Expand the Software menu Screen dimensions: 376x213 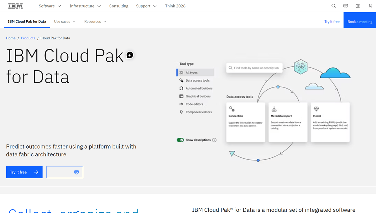click(50, 6)
